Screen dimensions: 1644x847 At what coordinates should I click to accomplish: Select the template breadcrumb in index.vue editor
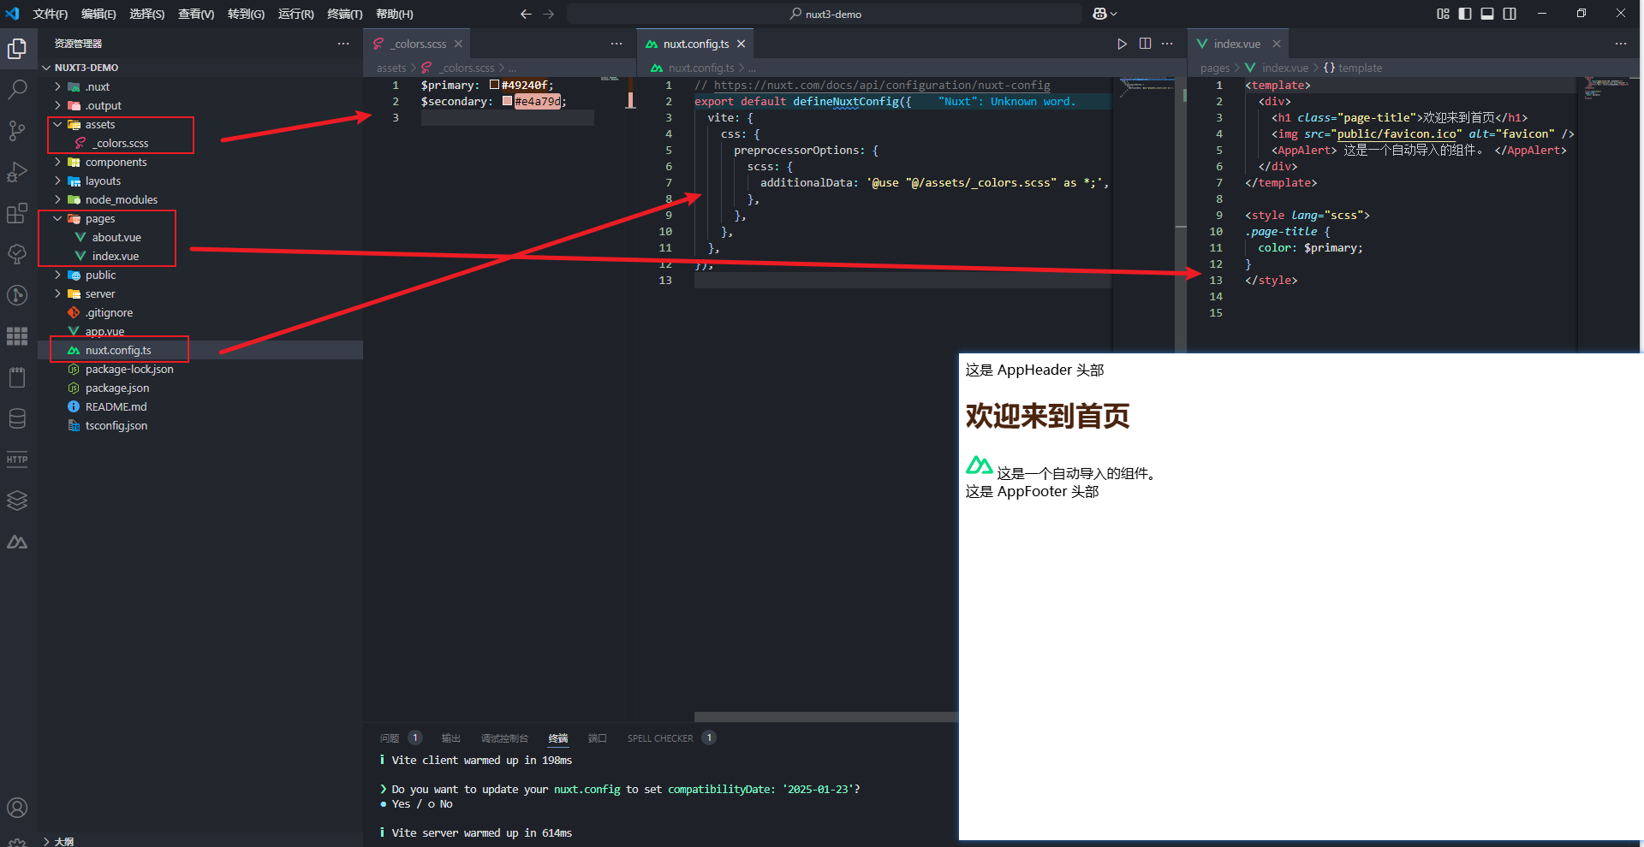pos(1360,68)
